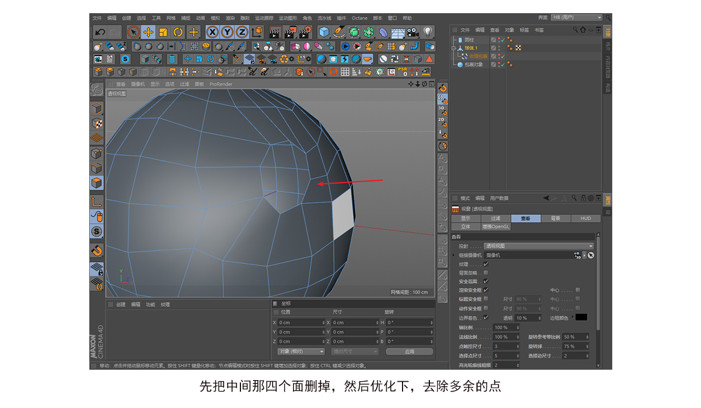701x408 pixels.
Task: Open the 绝对尺寸 dropdown
Action: pyautogui.click(x=355, y=352)
